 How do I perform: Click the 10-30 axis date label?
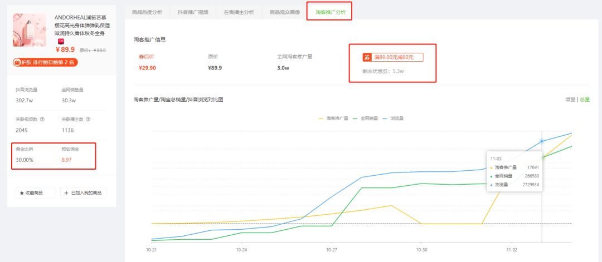coord(421,249)
